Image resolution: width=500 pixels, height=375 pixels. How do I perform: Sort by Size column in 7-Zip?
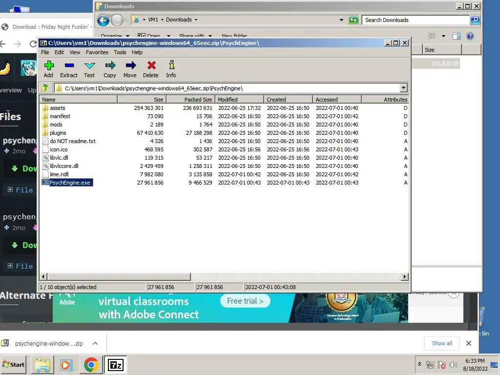142,100
